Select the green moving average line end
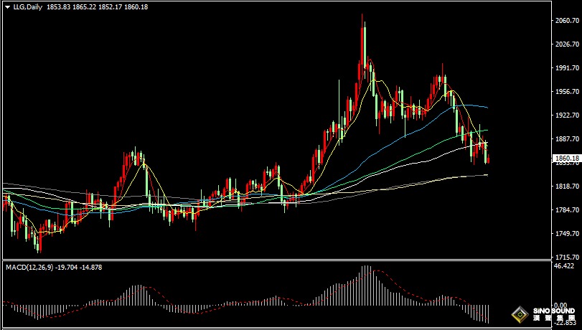Screen dimensions: 582x330 pyautogui.click(x=487, y=131)
